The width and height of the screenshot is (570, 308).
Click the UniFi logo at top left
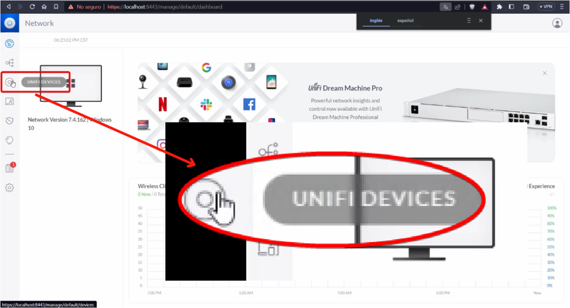tap(9, 23)
